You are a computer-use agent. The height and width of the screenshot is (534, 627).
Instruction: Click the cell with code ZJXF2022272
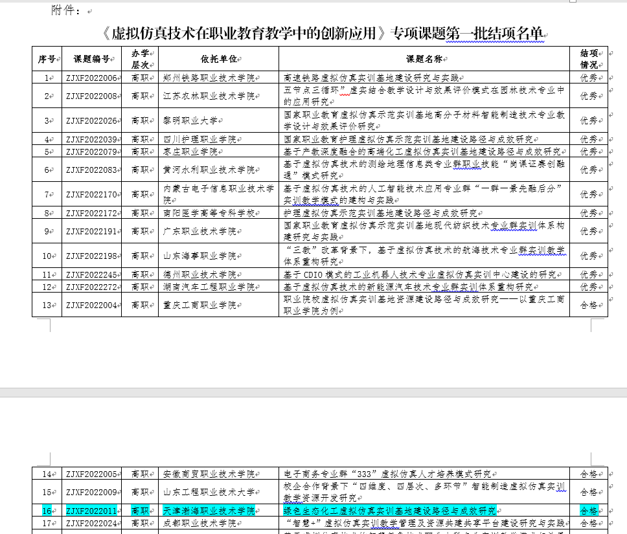(x=91, y=287)
